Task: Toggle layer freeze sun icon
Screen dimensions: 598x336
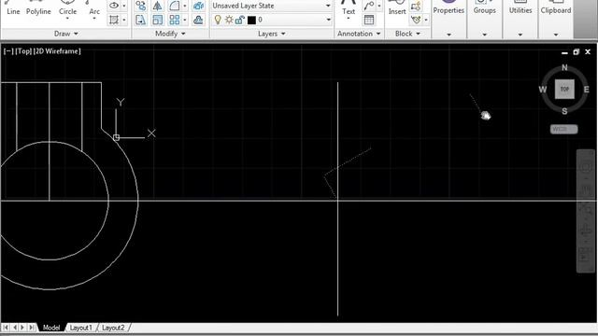Action: coord(229,20)
